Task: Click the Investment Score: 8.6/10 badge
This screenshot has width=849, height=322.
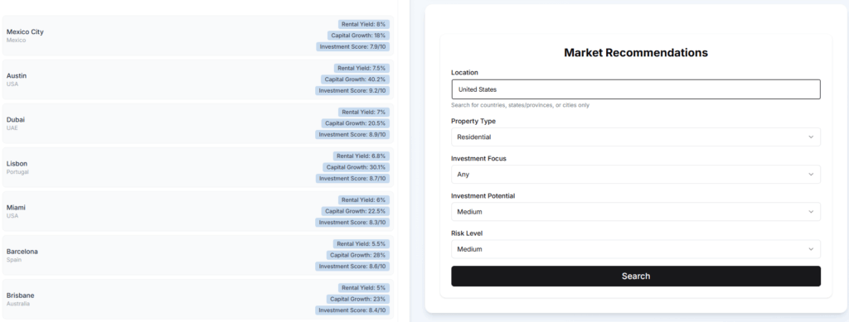Action: click(352, 267)
